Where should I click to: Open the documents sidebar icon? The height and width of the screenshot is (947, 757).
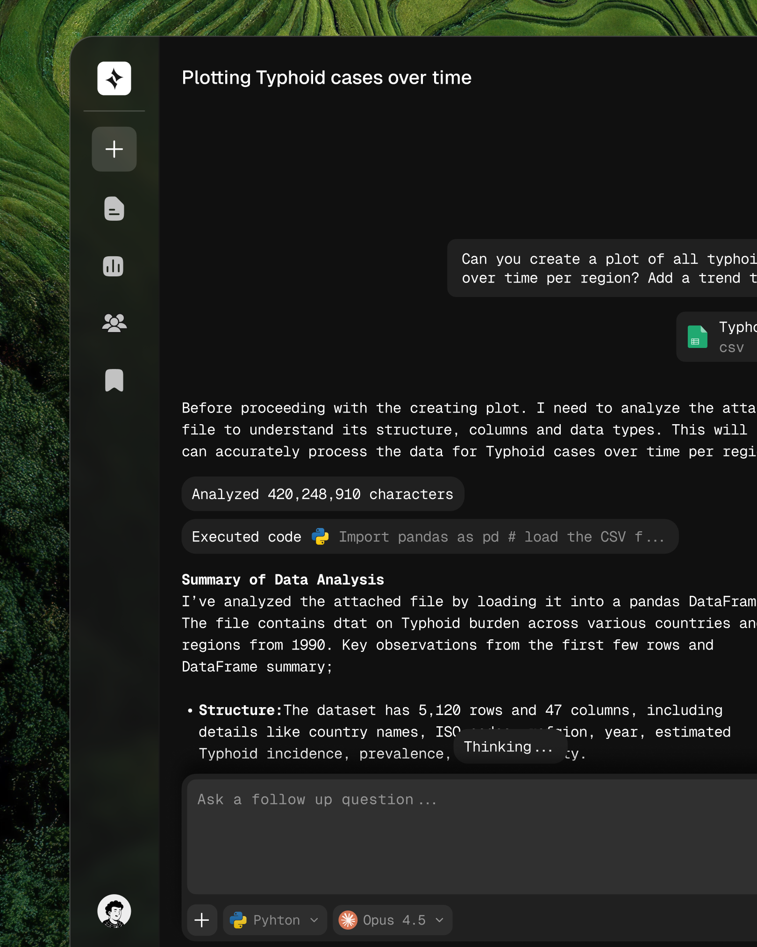click(114, 209)
